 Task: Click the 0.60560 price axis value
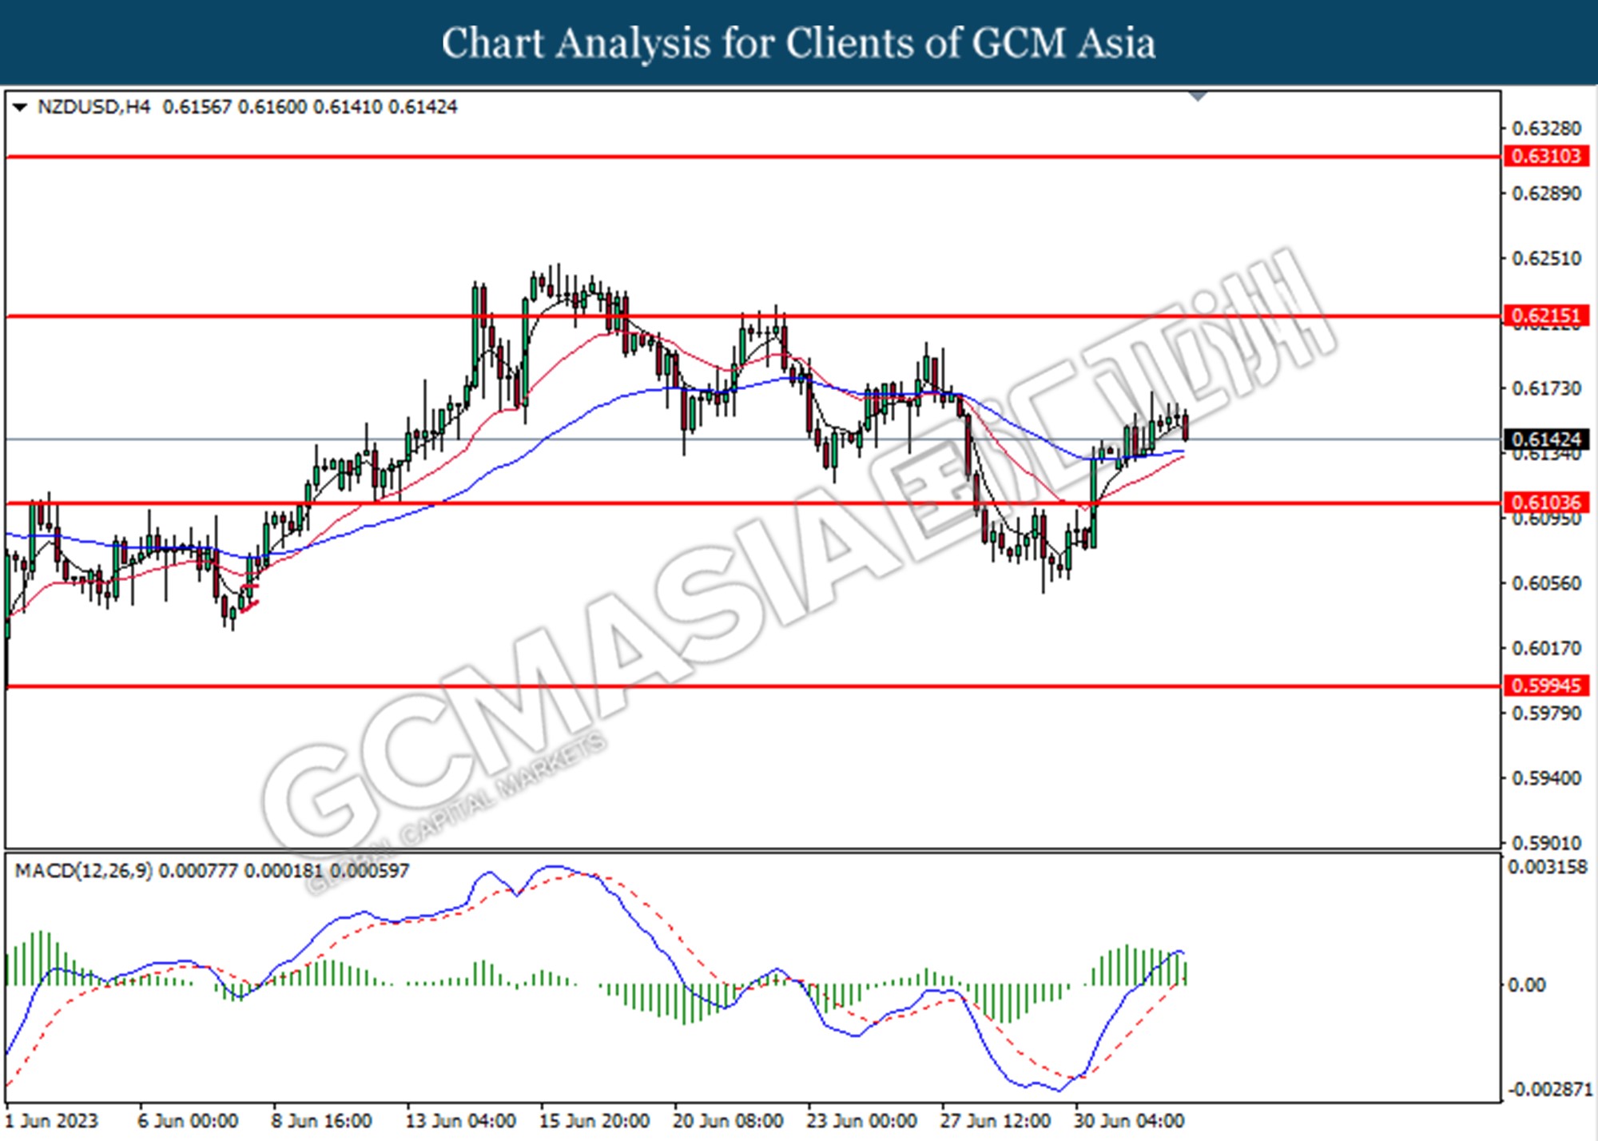(x=1546, y=583)
